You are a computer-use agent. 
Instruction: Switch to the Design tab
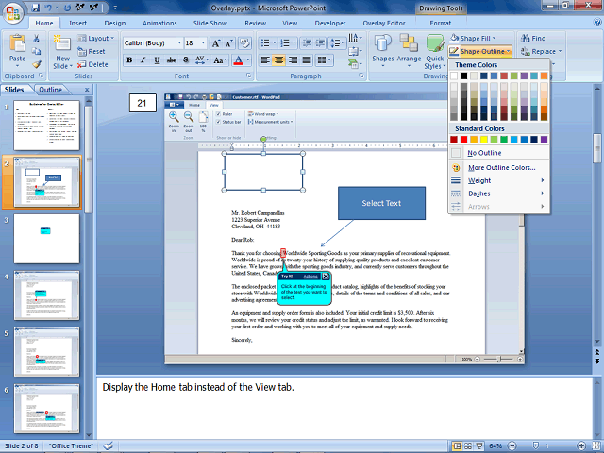coord(115,23)
